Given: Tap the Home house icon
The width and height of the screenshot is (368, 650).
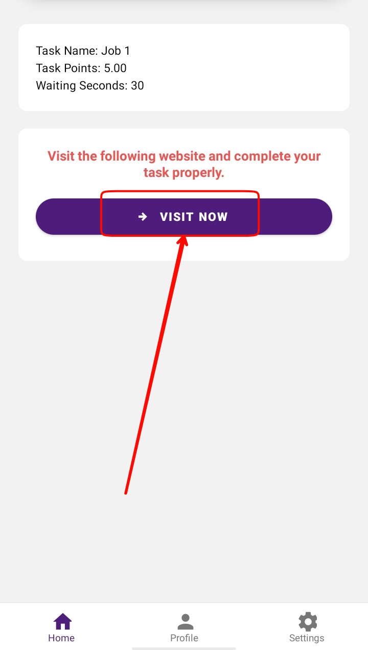Looking at the screenshot, I should (x=62, y=621).
